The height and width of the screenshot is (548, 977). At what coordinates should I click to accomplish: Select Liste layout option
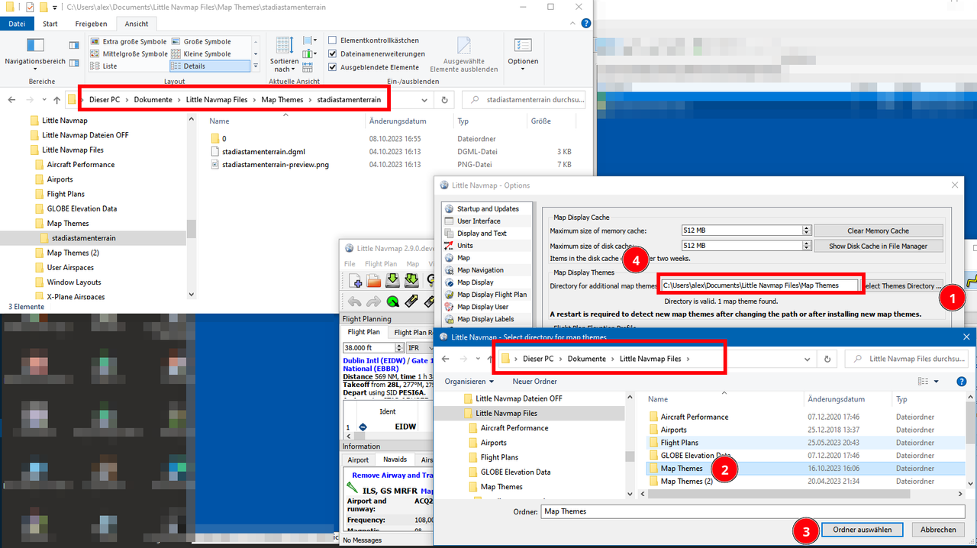pos(104,66)
